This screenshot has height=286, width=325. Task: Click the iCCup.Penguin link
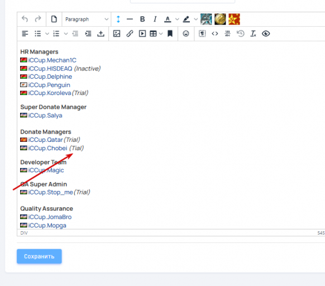point(49,85)
